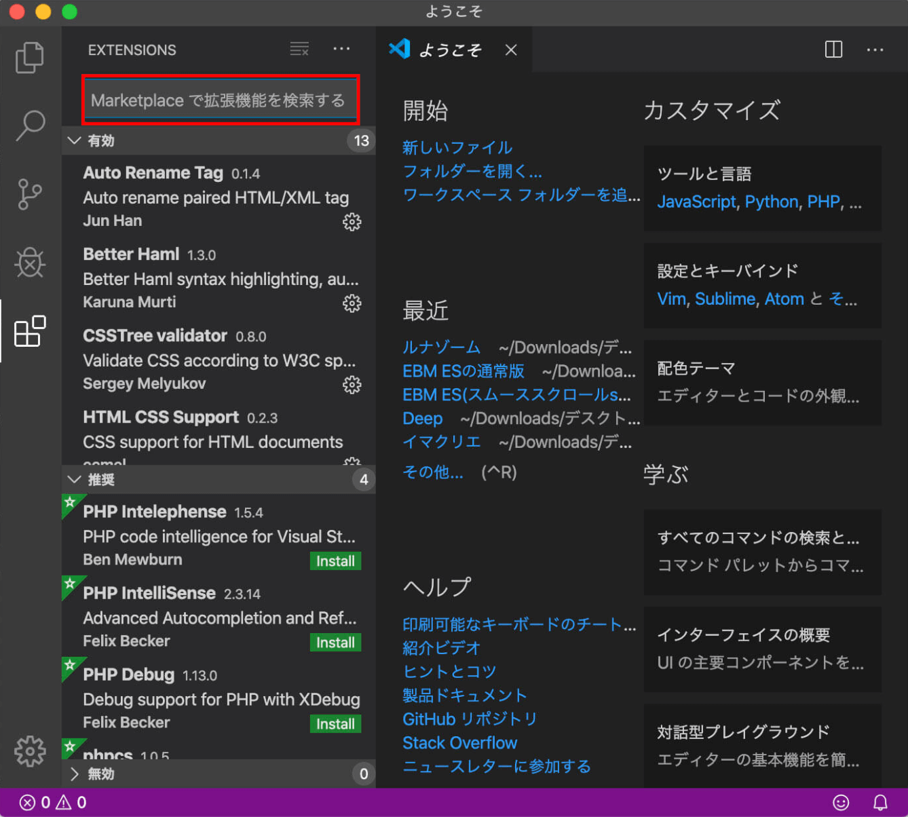Click the Marketplace extension search box
Screen dimensions: 908x817
221,100
